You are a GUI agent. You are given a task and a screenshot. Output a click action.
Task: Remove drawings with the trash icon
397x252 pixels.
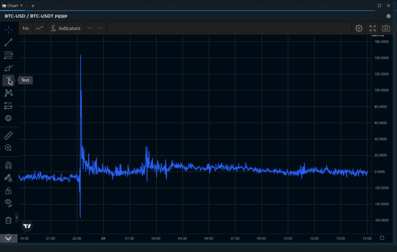(x=8, y=220)
